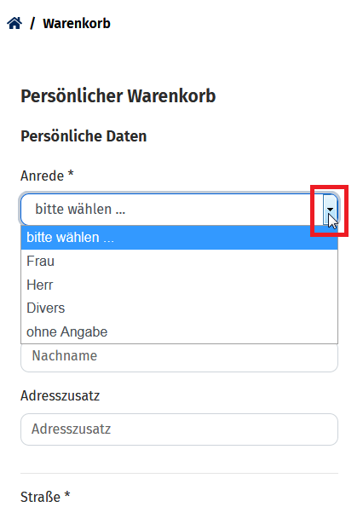Focus the Adresszusatz text field
Image resolution: width=363 pixels, height=507 pixels.
(180, 429)
